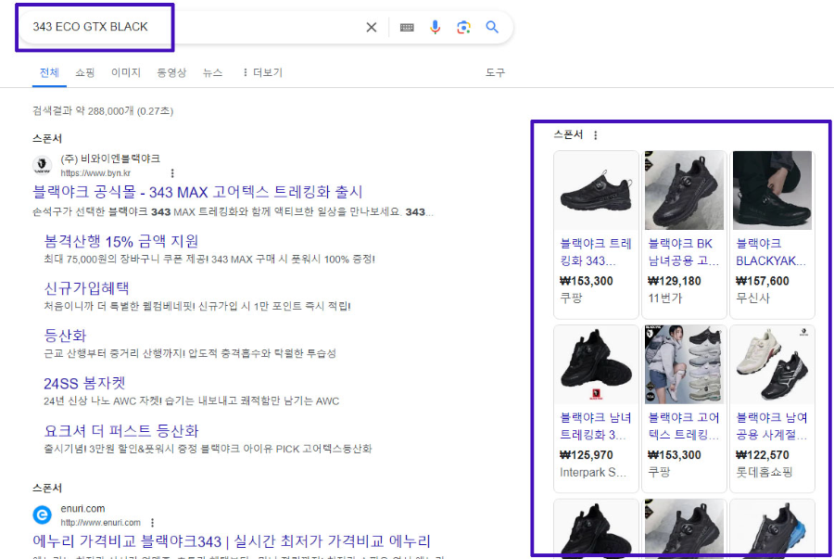Screen dimensions: 834x559
Task: Click the 11번가 seller name
Action: 664,298
